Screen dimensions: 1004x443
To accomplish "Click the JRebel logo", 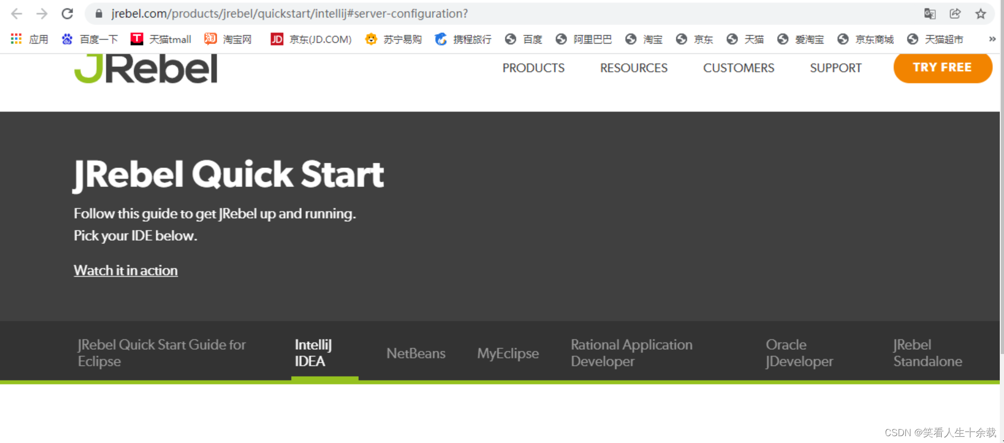I will [x=146, y=69].
